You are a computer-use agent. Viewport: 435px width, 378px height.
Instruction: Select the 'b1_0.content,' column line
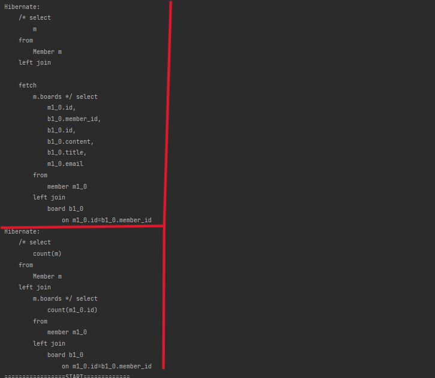pyautogui.click(x=71, y=141)
